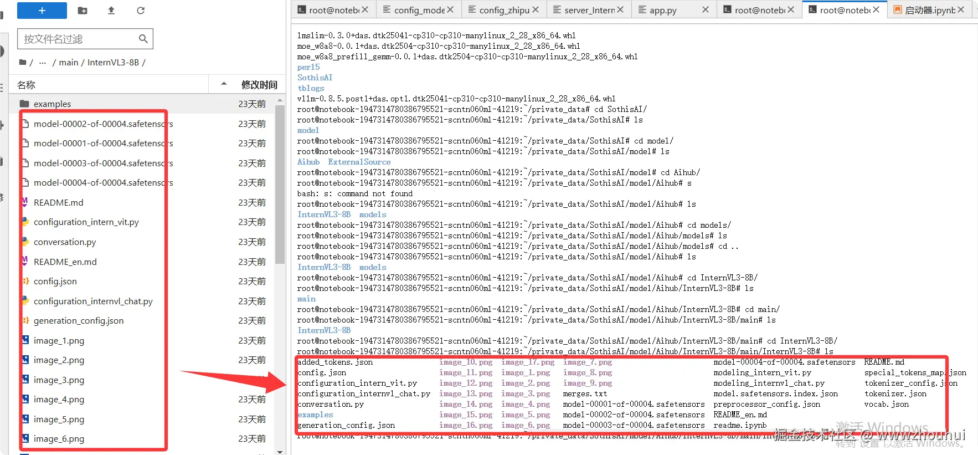The image size is (978, 455).
Task: Click the image icon beside image_1.png
Action: [x=24, y=340]
